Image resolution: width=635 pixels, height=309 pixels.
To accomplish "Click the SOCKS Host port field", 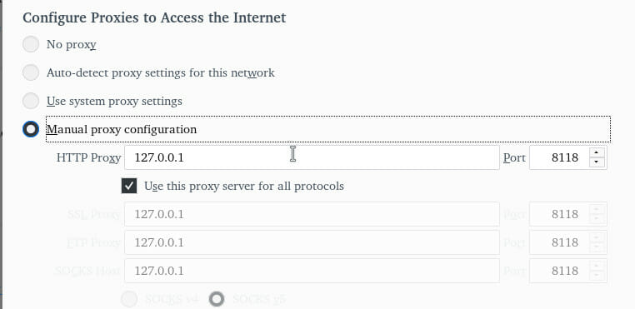I will click(559, 271).
